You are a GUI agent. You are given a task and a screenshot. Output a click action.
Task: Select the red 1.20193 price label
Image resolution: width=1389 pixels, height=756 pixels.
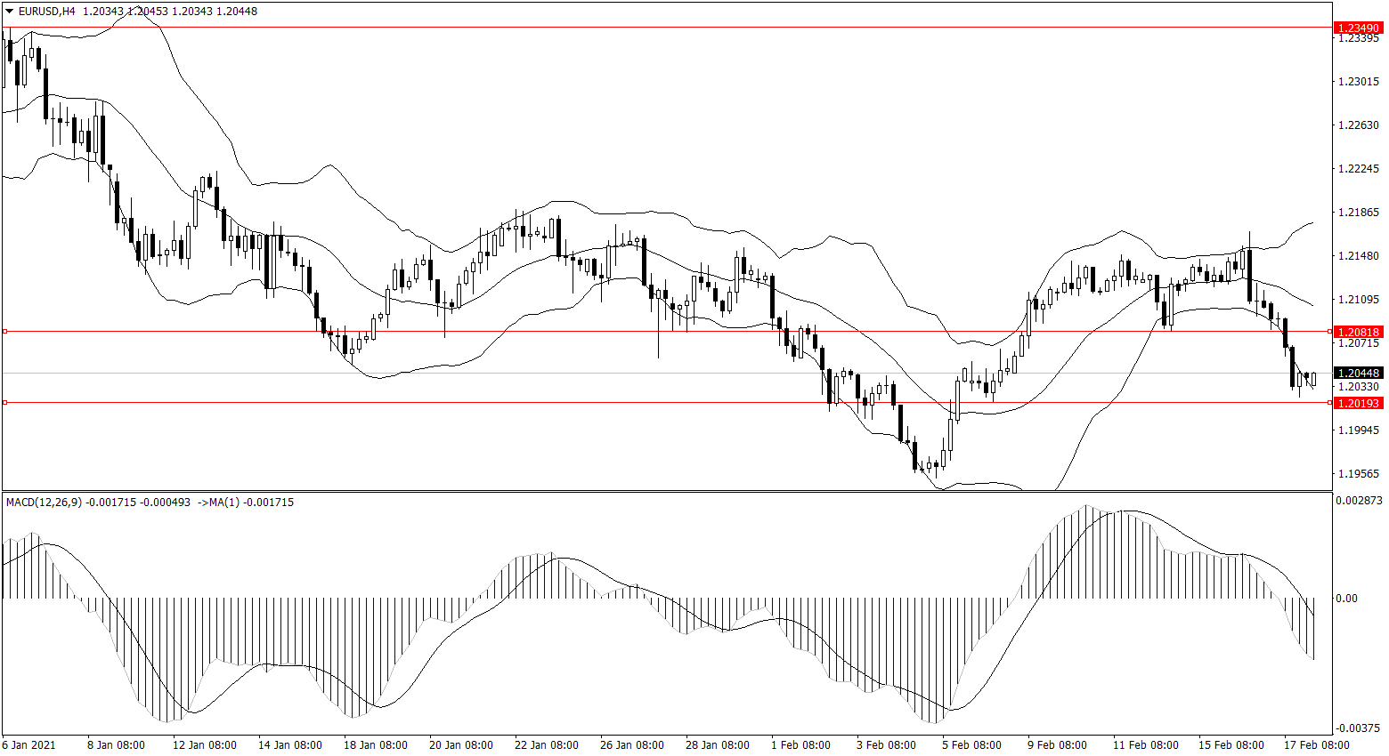1358,403
